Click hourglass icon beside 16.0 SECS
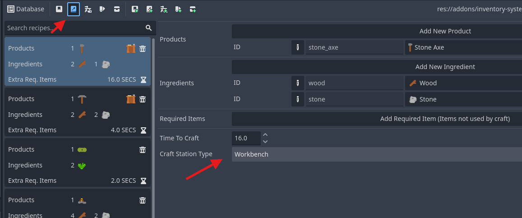The image size is (522, 218). pos(143,79)
